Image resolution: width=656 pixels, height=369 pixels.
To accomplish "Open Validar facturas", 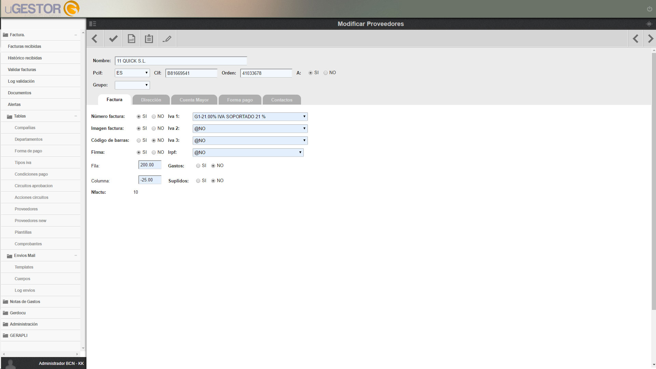I will tap(41, 70).
